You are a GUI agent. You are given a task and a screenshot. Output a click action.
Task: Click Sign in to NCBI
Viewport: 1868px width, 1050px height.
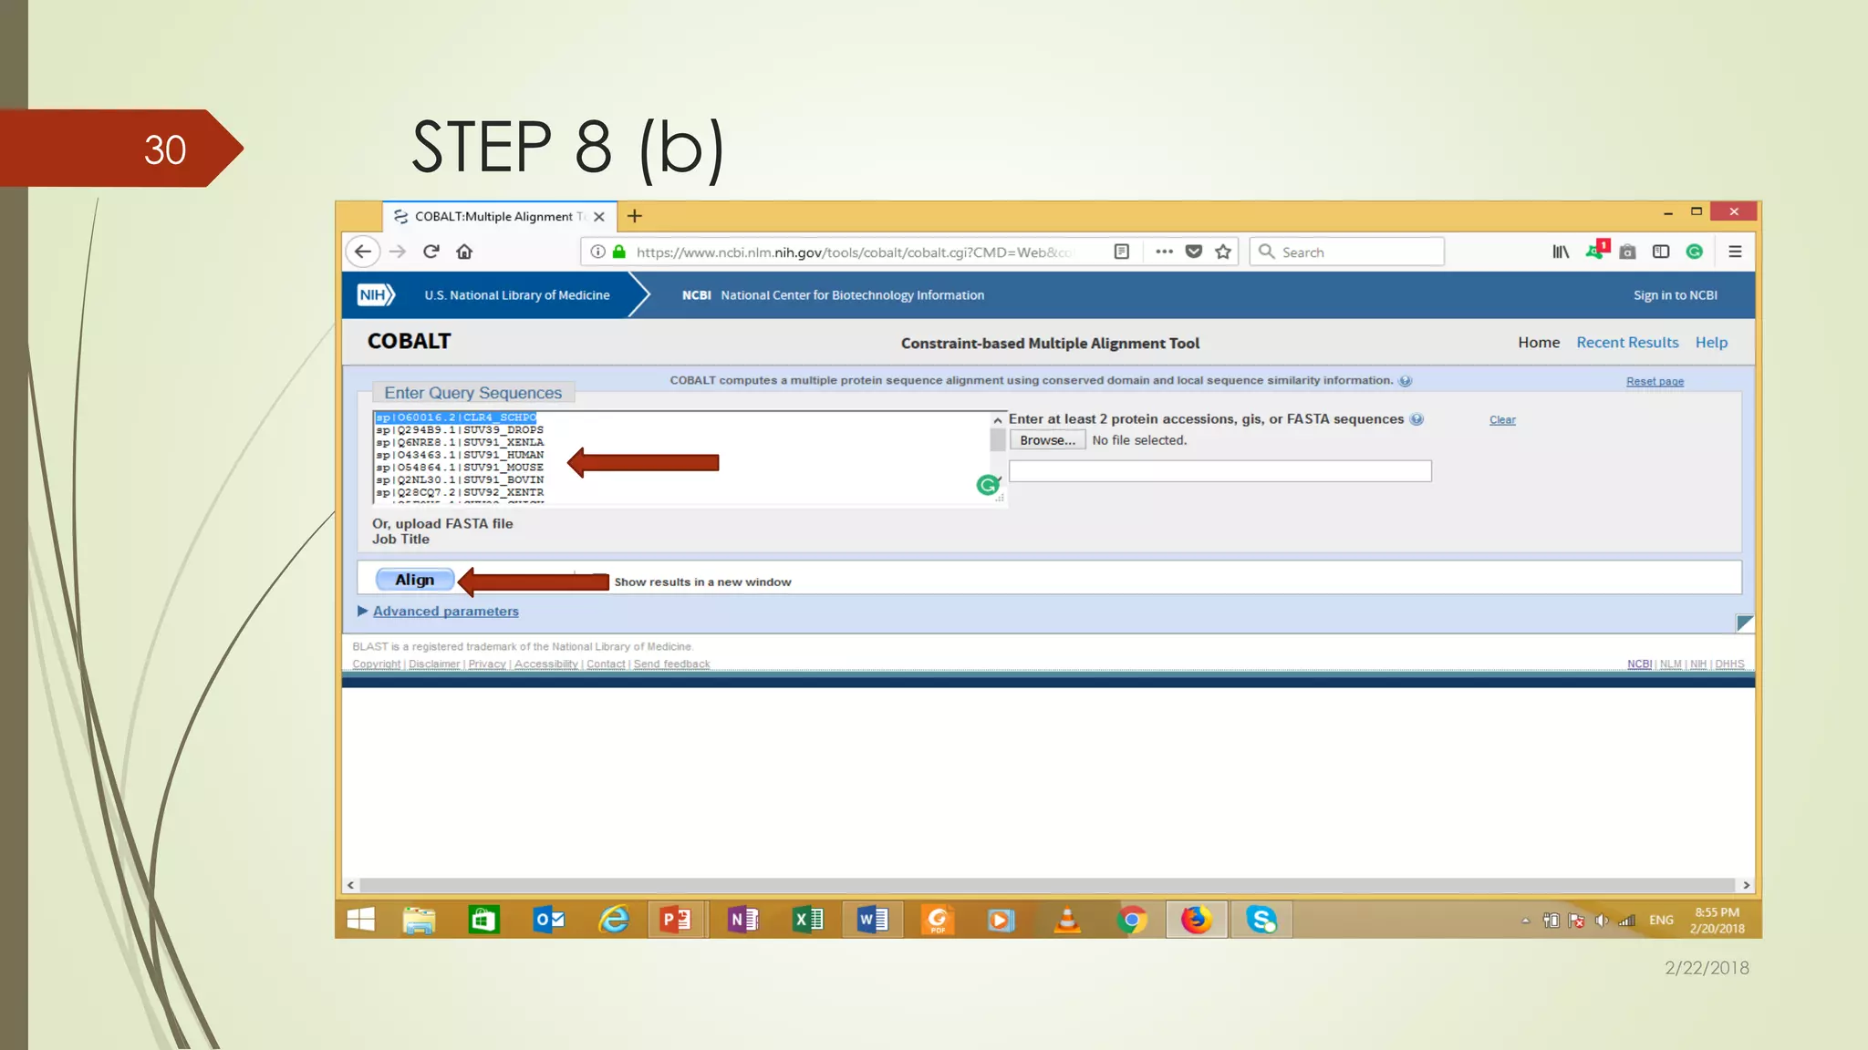1676,295
